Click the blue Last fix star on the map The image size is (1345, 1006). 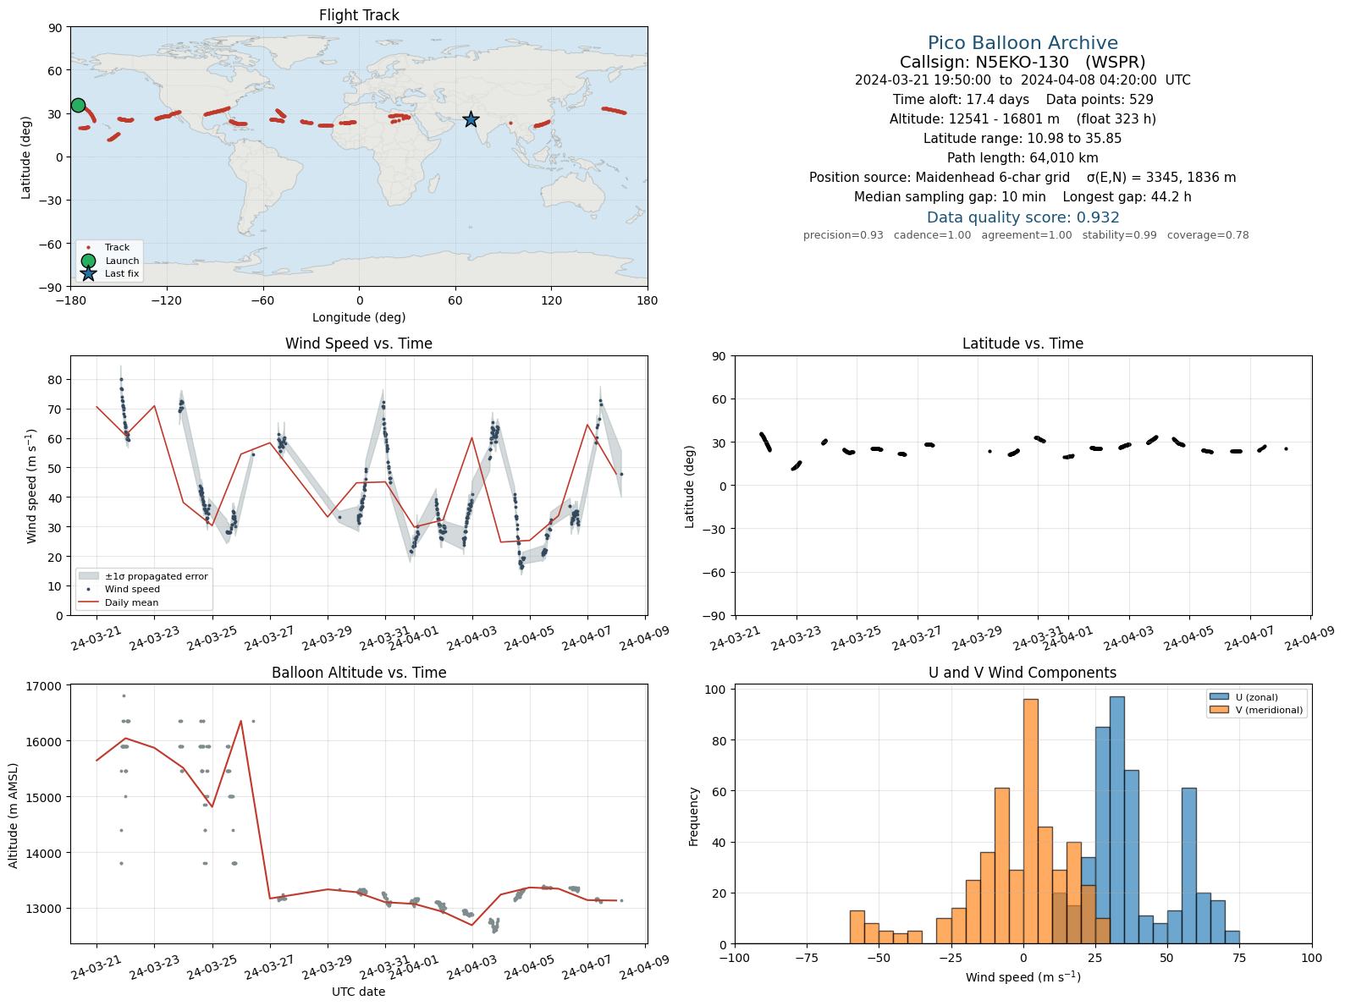(x=471, y=120)
